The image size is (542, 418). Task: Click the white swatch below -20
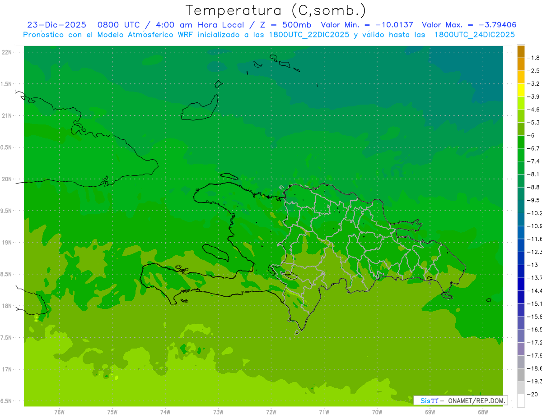(521, 401)
